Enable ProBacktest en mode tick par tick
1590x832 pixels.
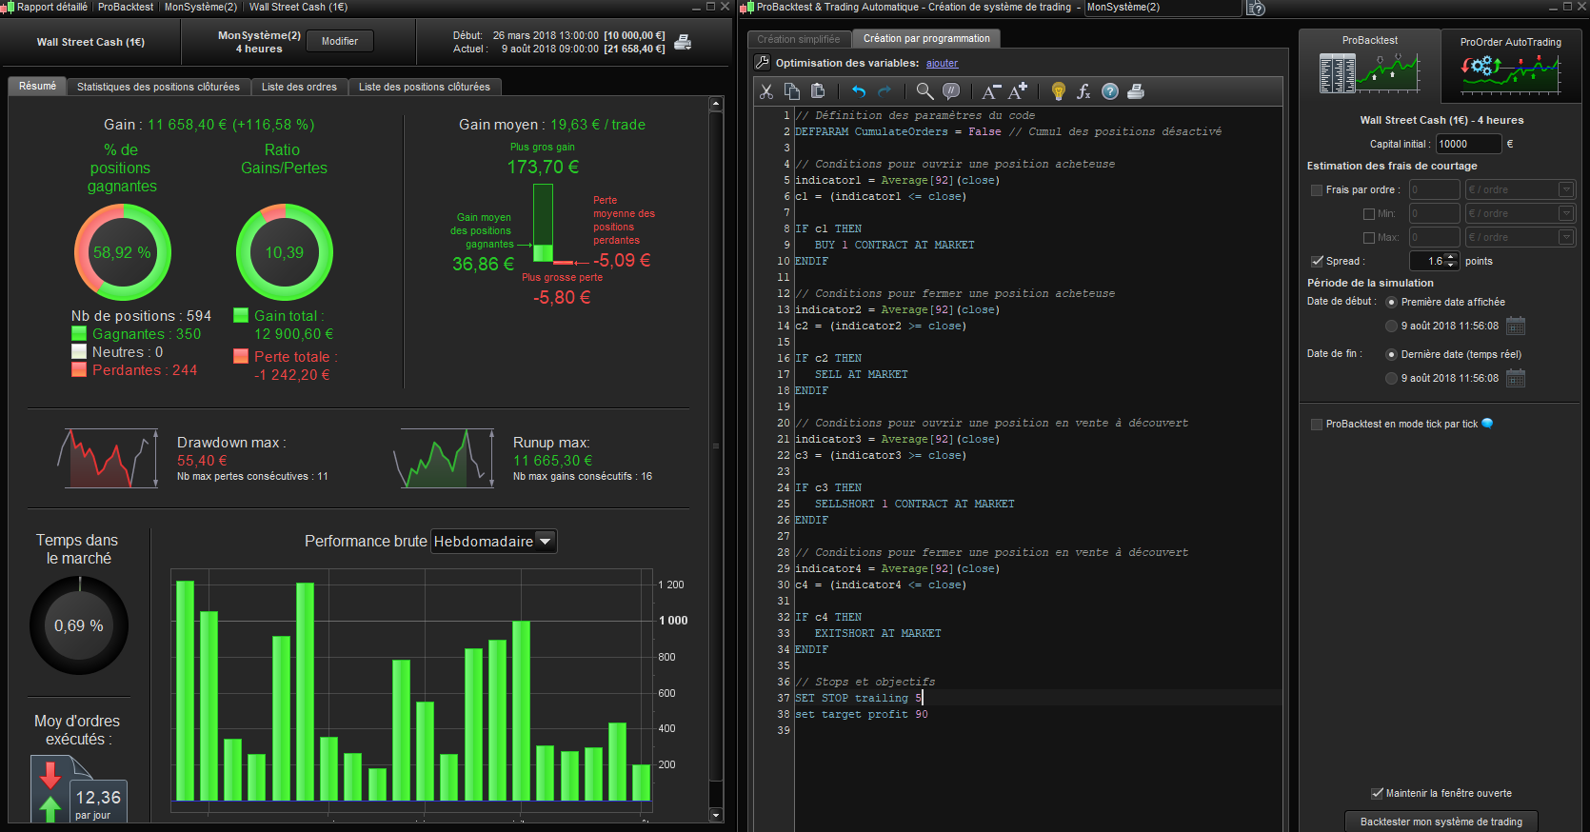(1317, 425)
